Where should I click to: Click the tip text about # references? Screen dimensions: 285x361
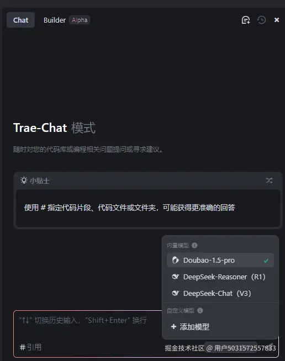[129, 208]
